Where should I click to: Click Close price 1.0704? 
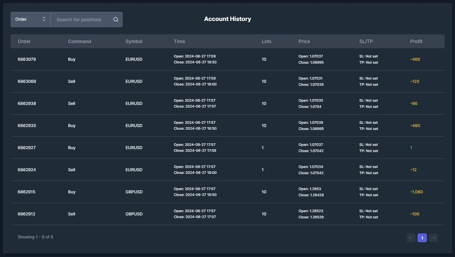pos(310,106)
